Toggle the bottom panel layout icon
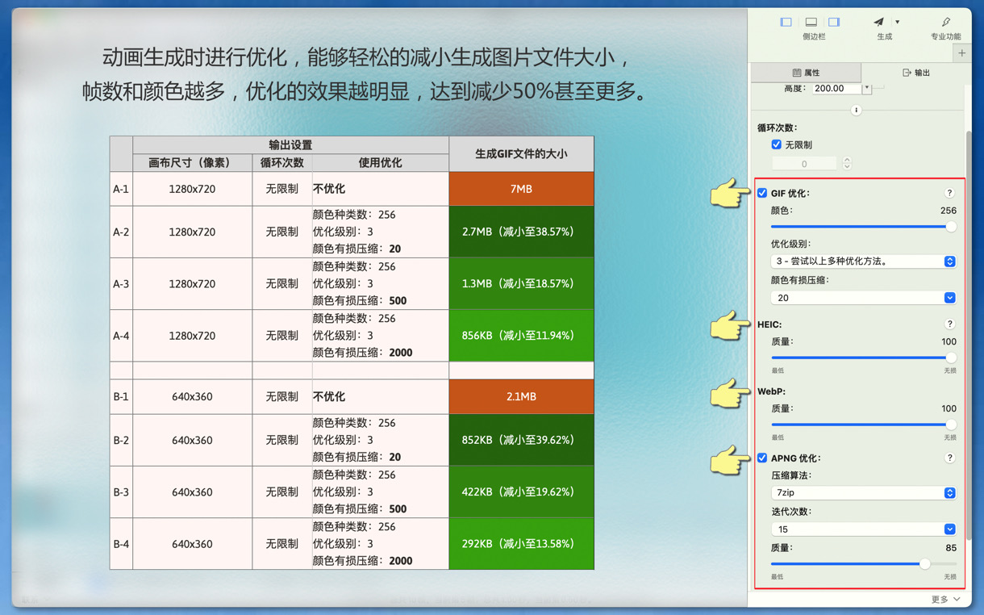Screen dimensions: 984x615 coord(811,22)
